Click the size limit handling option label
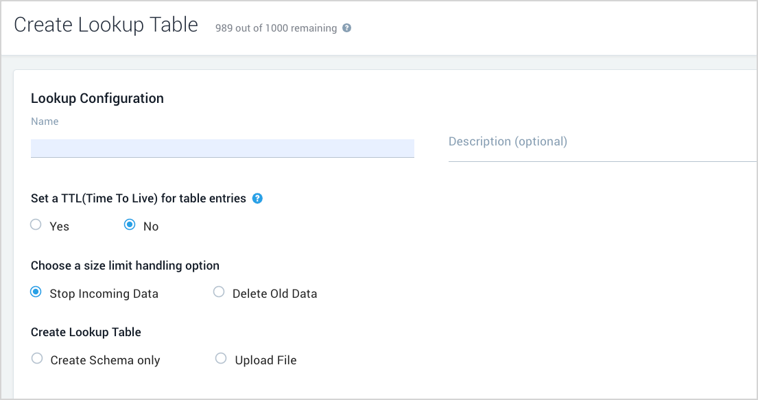Image resolution: width=758 pixels, height=400 pixels. click(x=125, y=265)
